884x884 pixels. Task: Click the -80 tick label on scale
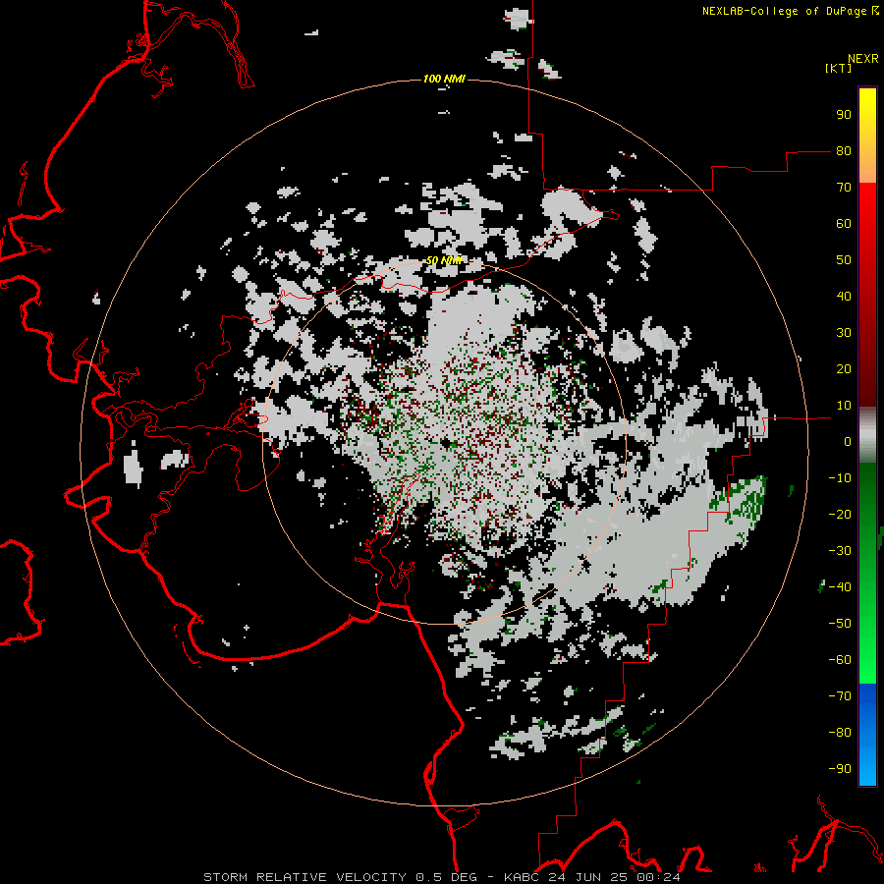840,733
